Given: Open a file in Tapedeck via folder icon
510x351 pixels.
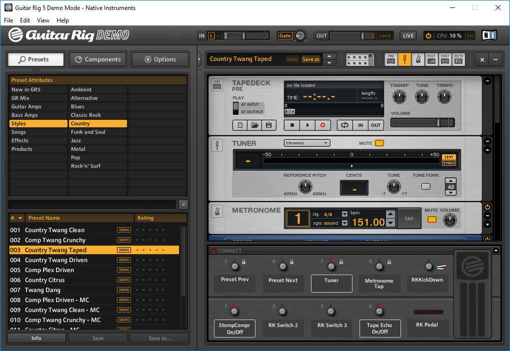Looking at the screenshot, I should point(254,125).
